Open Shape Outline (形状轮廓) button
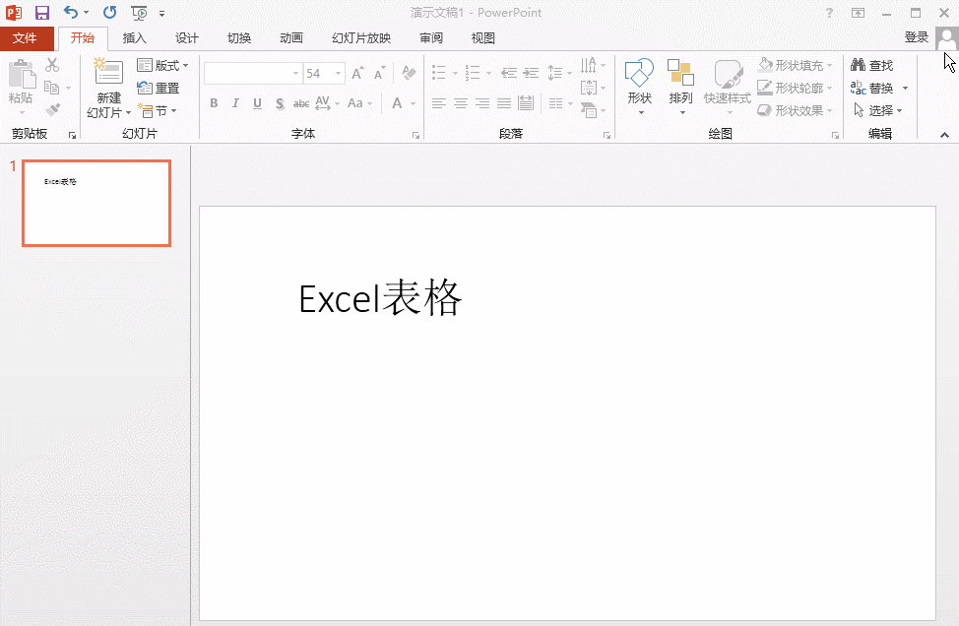This screenshot has width=959, height=626. 796,88
